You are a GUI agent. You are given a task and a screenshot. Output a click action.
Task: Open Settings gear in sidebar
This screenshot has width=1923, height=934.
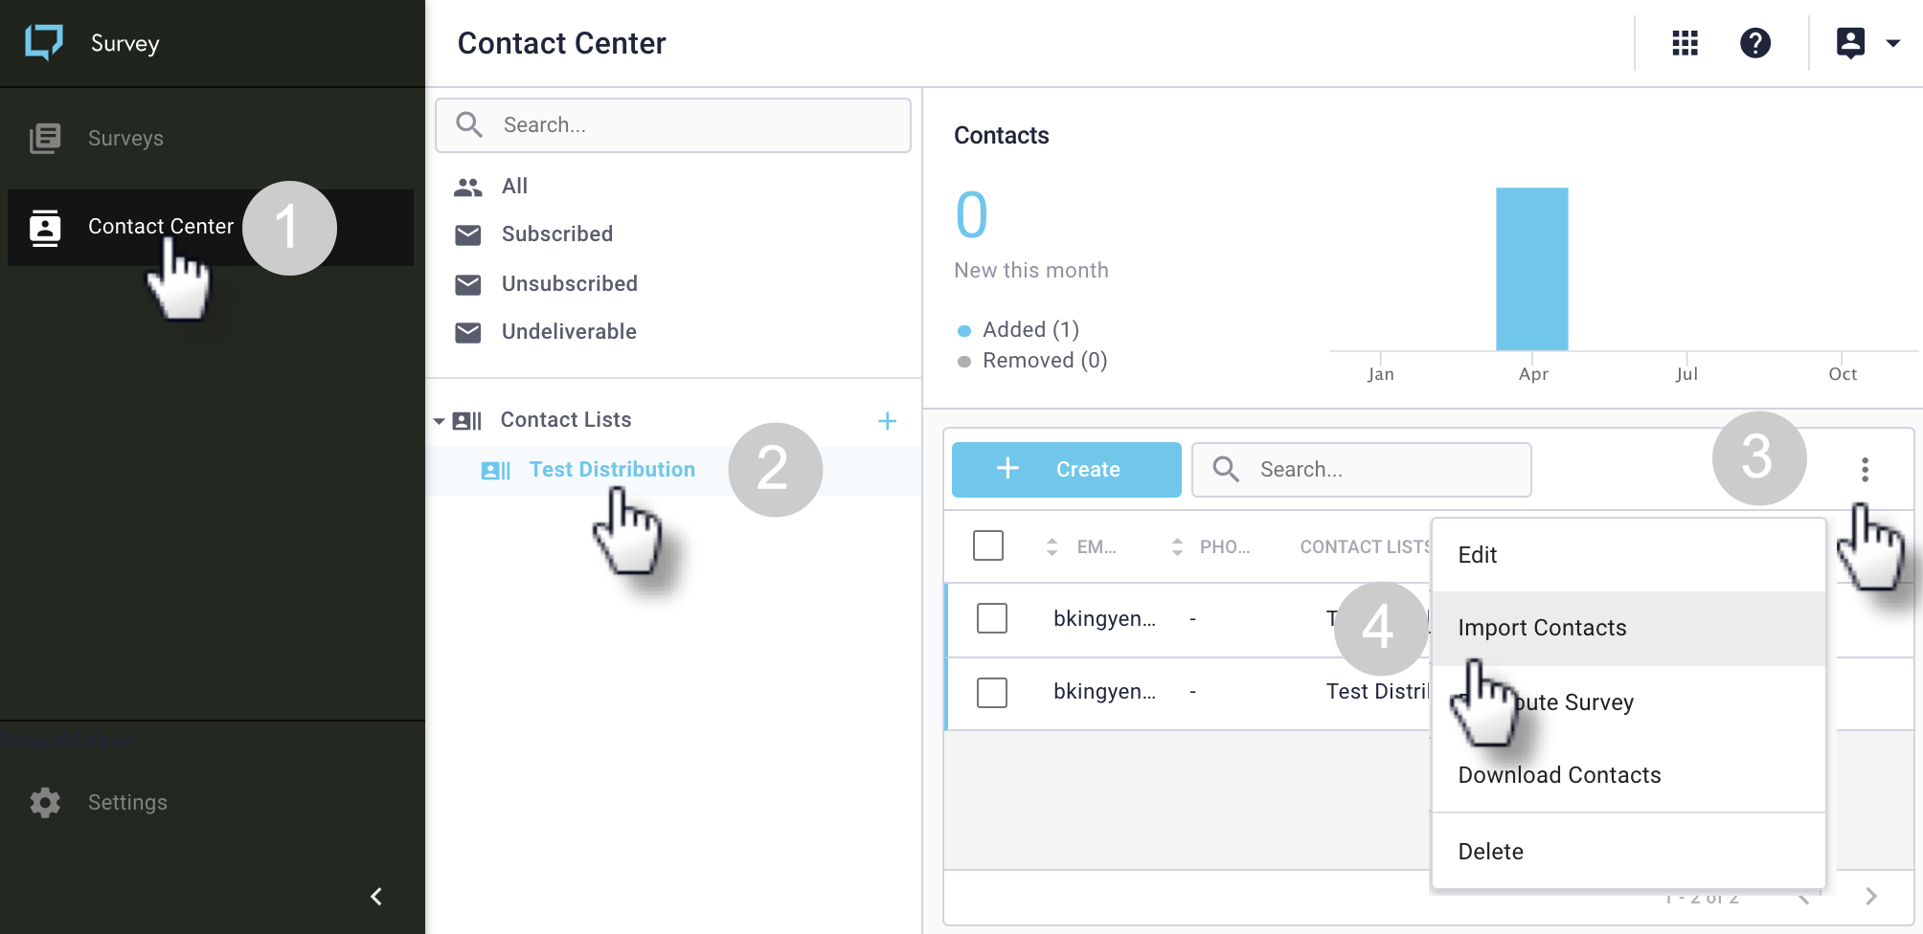click(x=45, y=802)
